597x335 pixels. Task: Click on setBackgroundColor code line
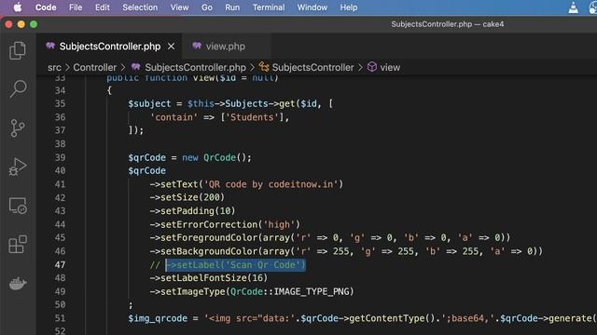(x=346, y=251)
